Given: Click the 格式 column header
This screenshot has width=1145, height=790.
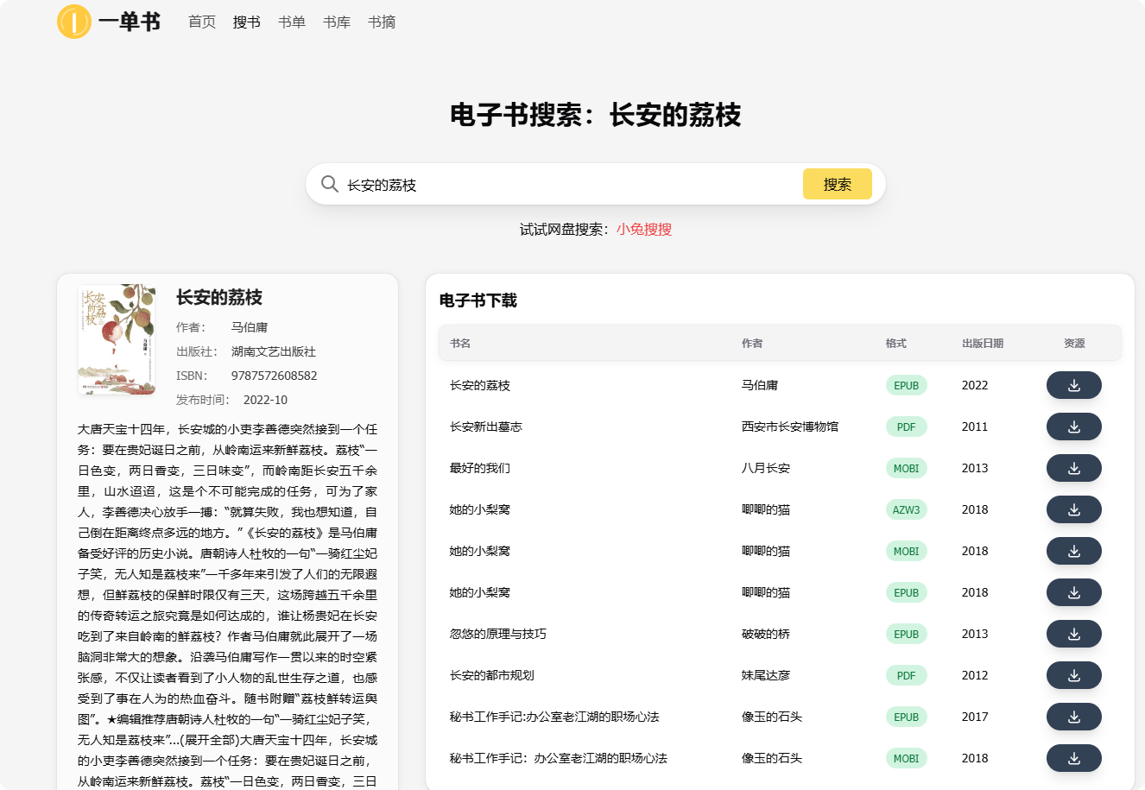Looking at the screenshot, I should click(x=896, y=344).
